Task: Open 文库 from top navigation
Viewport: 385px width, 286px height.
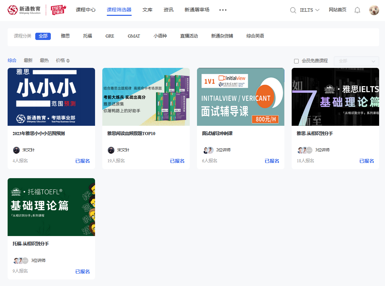Action: pos(147,10)
